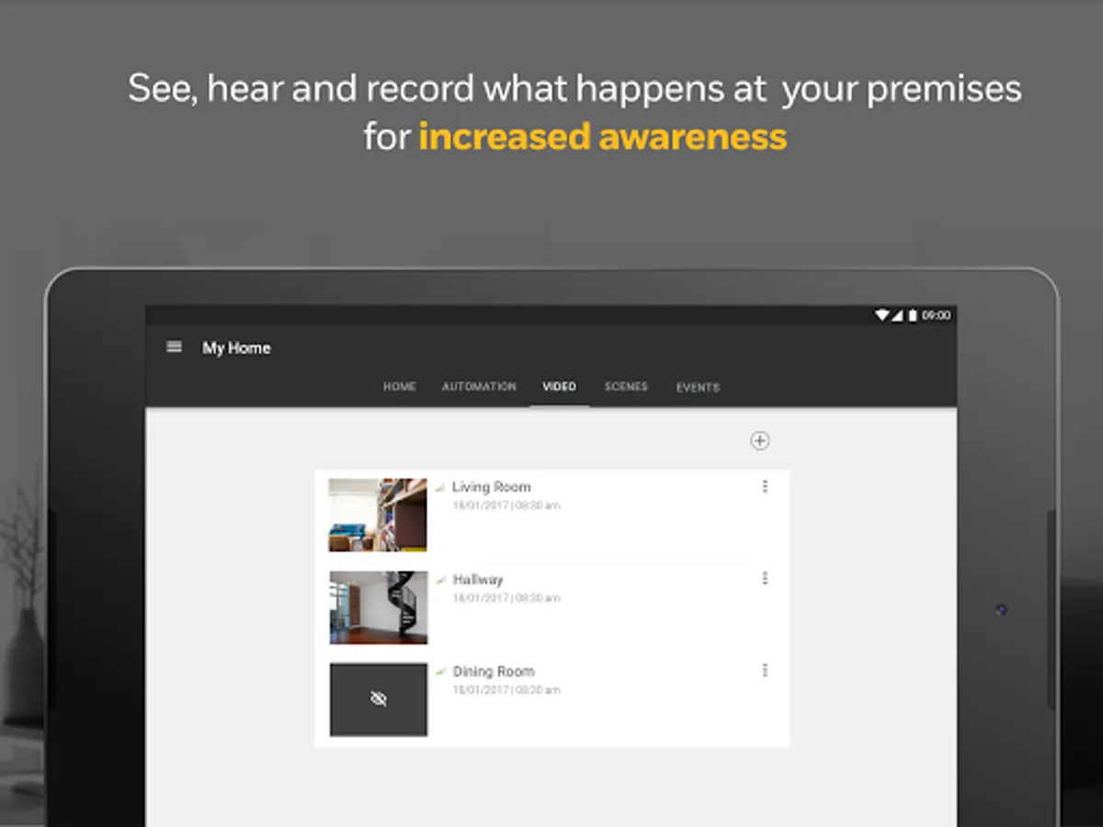Click the Hallway camera name
The width and height of the screenshot is (1103, 827).
pos(478,579)
